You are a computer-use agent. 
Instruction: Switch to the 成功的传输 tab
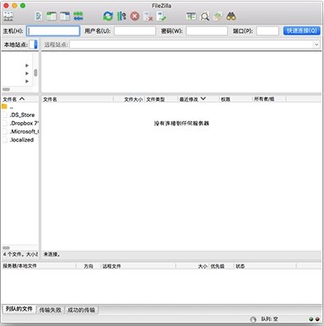[x=81, y=310]
